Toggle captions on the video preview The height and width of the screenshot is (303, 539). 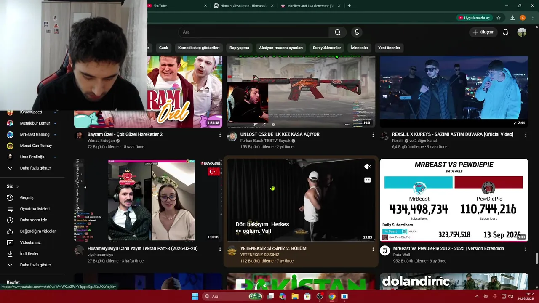(x=367, y=180)
